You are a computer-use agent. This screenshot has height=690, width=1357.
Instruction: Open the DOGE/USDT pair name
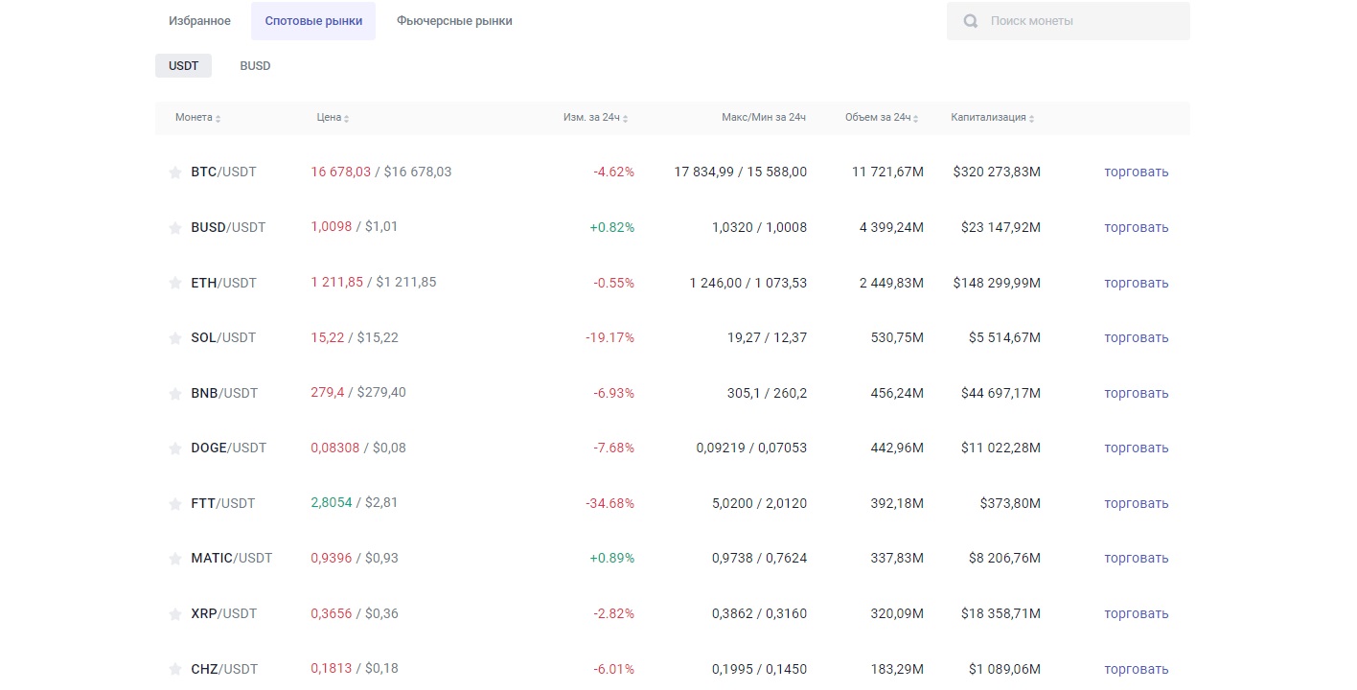pyautogui.click(x=228, y=448)
